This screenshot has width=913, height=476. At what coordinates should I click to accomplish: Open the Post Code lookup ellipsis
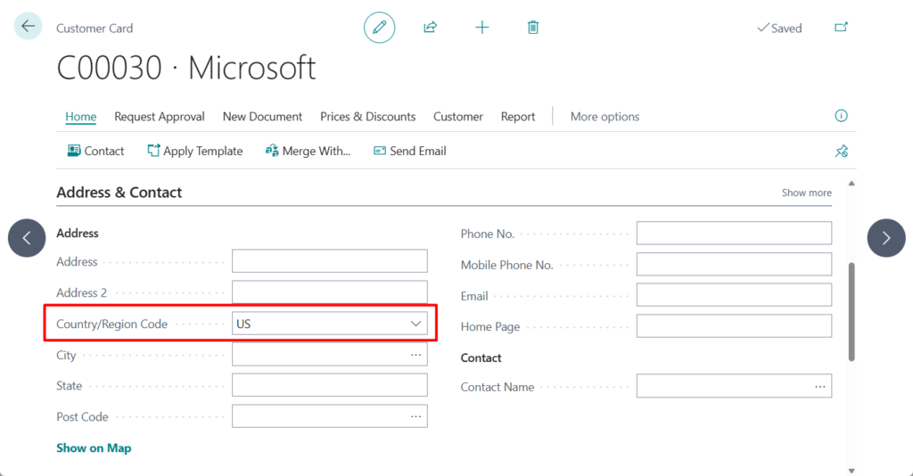click(x=415, y=416)
